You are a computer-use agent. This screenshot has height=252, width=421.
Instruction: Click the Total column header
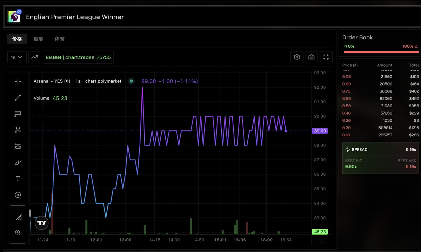coord(414,65)
